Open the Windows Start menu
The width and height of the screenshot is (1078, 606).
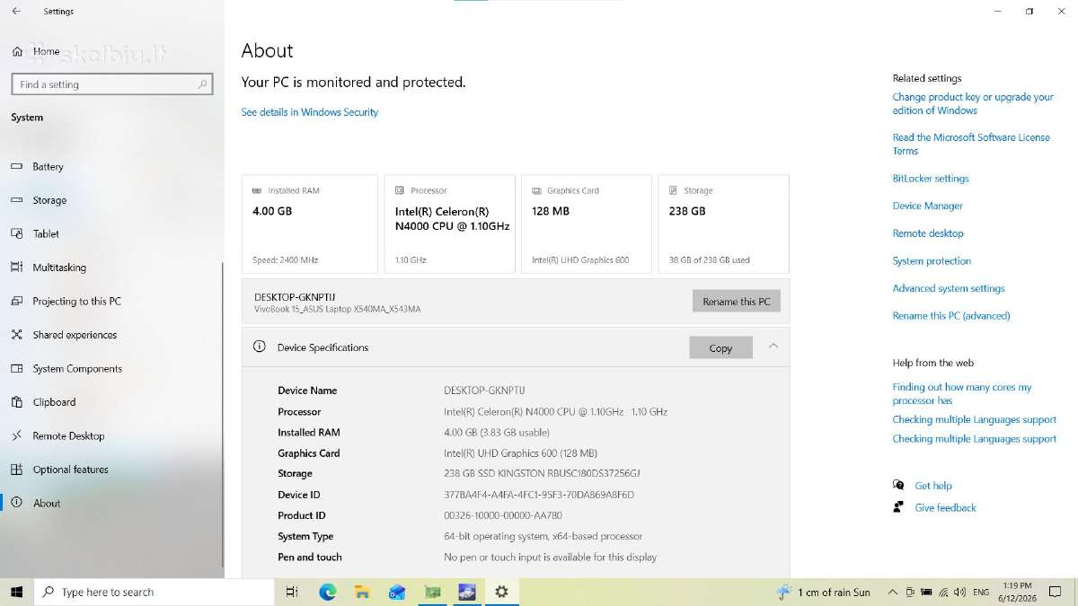pyautogui.click(x=16, y=592)
